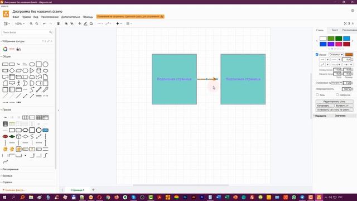Image resolution: width=357 pixels, height=201 pixels.
Task: Open the insert plus menu in toolbar
Action: 119,23
